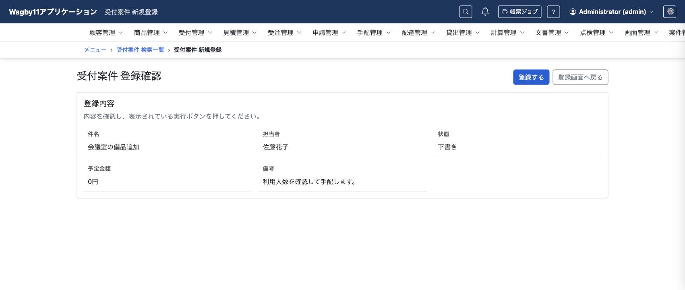This screenshot has height=290, width=685.
Task: Expand the 受付管理 menu
Action: coord(195,33)
